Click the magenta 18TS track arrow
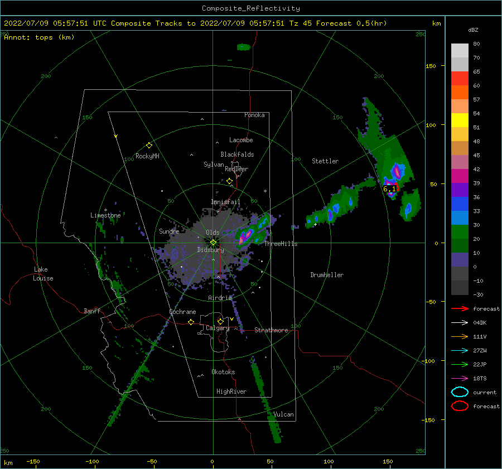This screenshot has height=469, width=502. 460,379
